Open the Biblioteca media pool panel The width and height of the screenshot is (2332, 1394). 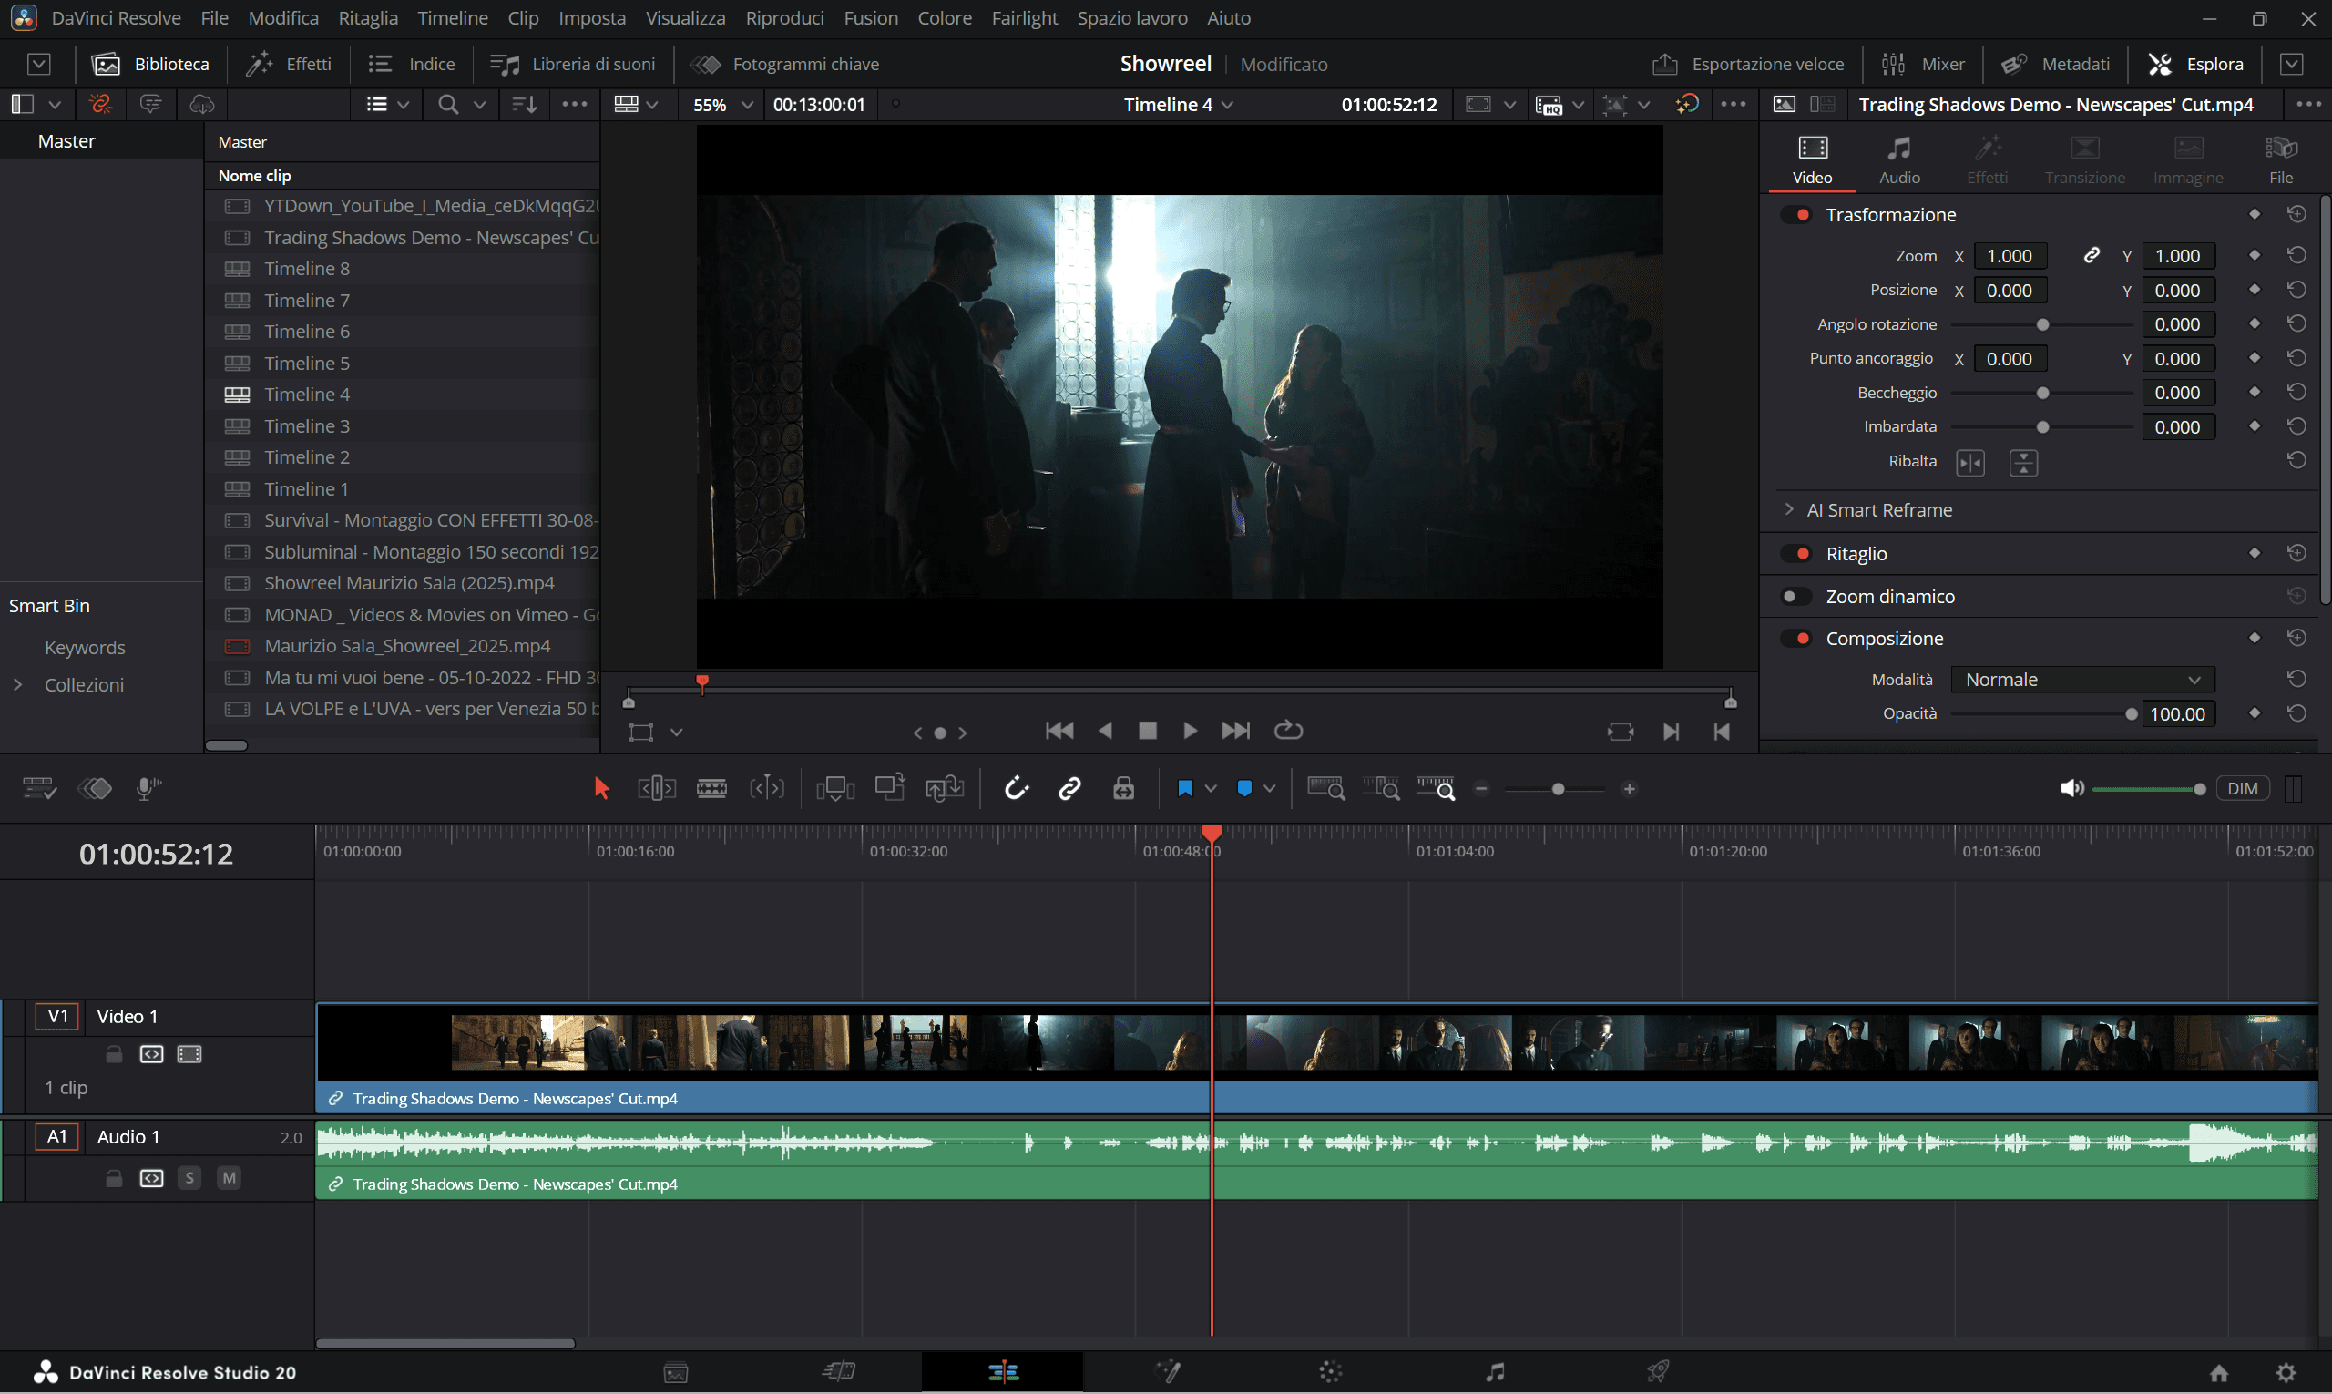(x=151, y=64)
